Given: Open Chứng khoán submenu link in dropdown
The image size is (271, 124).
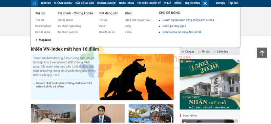Looking at the screenshot, I should click(x=65, y=20).
